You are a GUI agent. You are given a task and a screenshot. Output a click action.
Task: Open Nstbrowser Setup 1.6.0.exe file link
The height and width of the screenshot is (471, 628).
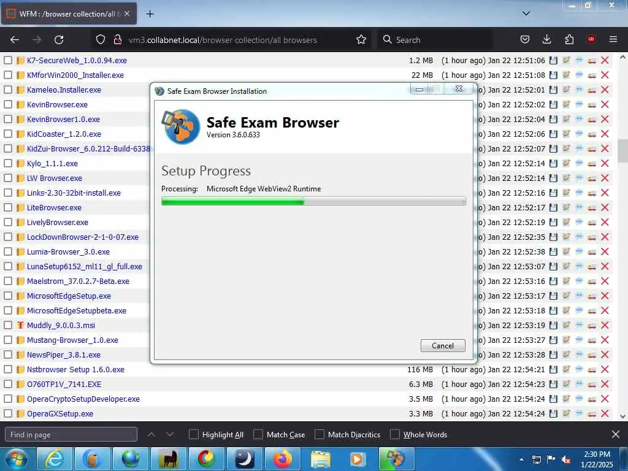click(x=75, y=369)
